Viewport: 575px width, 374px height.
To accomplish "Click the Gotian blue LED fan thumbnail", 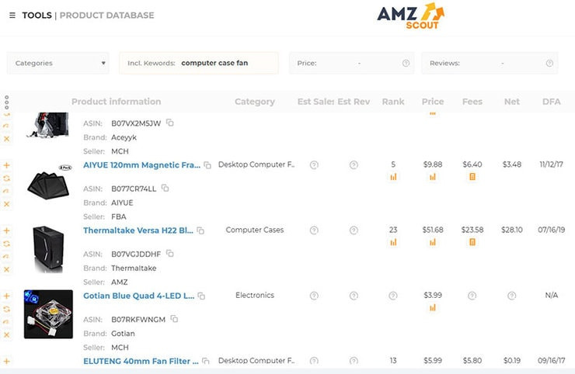I will pos(48,314).
